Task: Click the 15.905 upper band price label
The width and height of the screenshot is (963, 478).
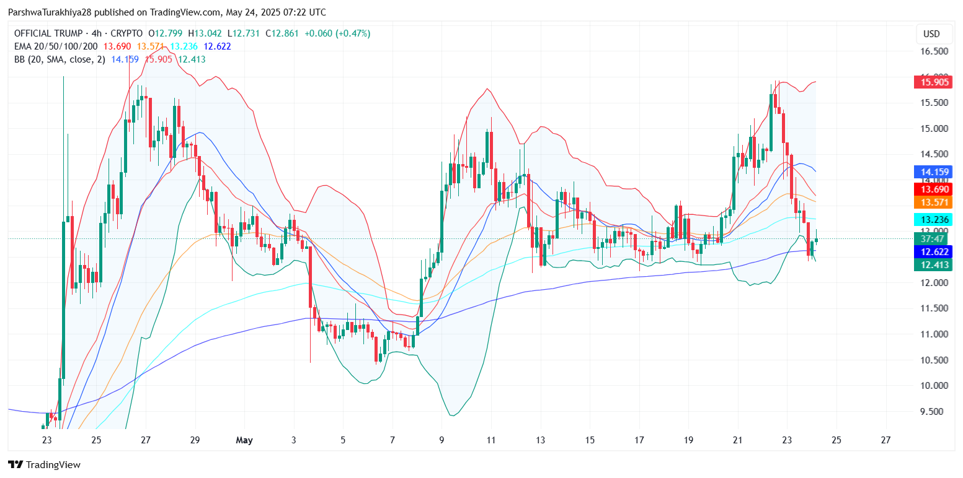Action: click(932, 82)
